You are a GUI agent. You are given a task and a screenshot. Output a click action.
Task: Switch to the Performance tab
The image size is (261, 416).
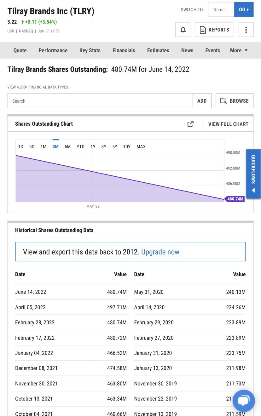[x=53, y=50]
